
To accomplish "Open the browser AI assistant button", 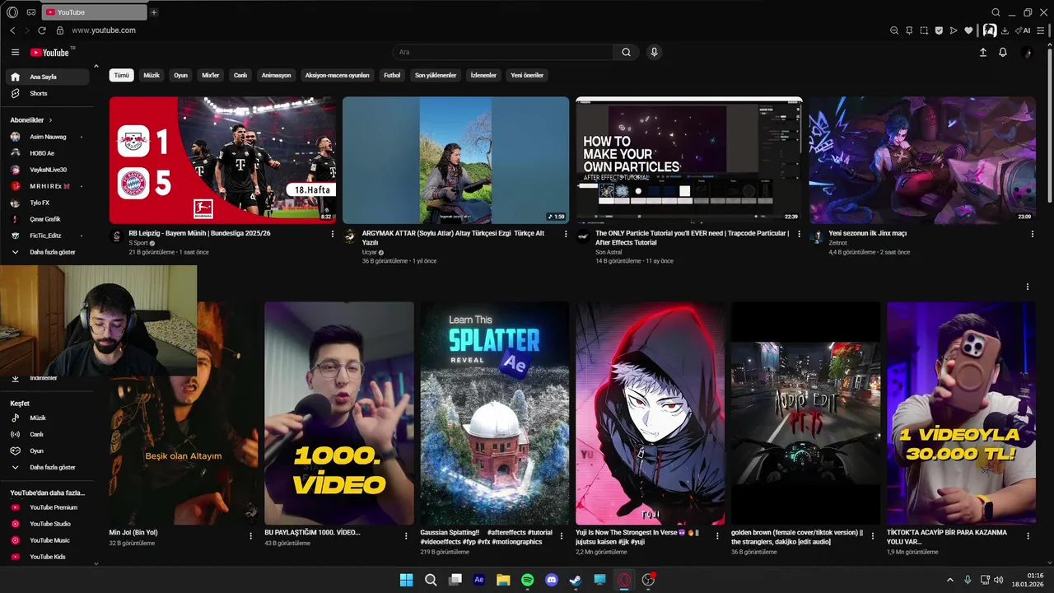I will tap(1024, 30).
